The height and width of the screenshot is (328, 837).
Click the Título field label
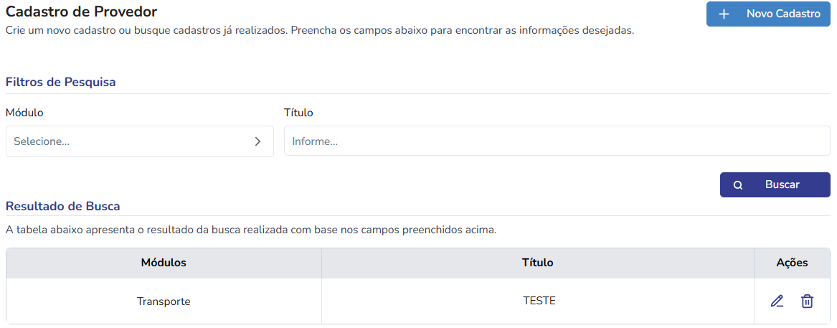pyautogui.click(x=298, y=113)
